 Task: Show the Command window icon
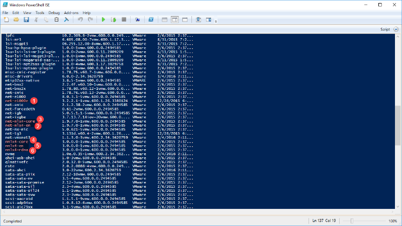pos(198,20)
